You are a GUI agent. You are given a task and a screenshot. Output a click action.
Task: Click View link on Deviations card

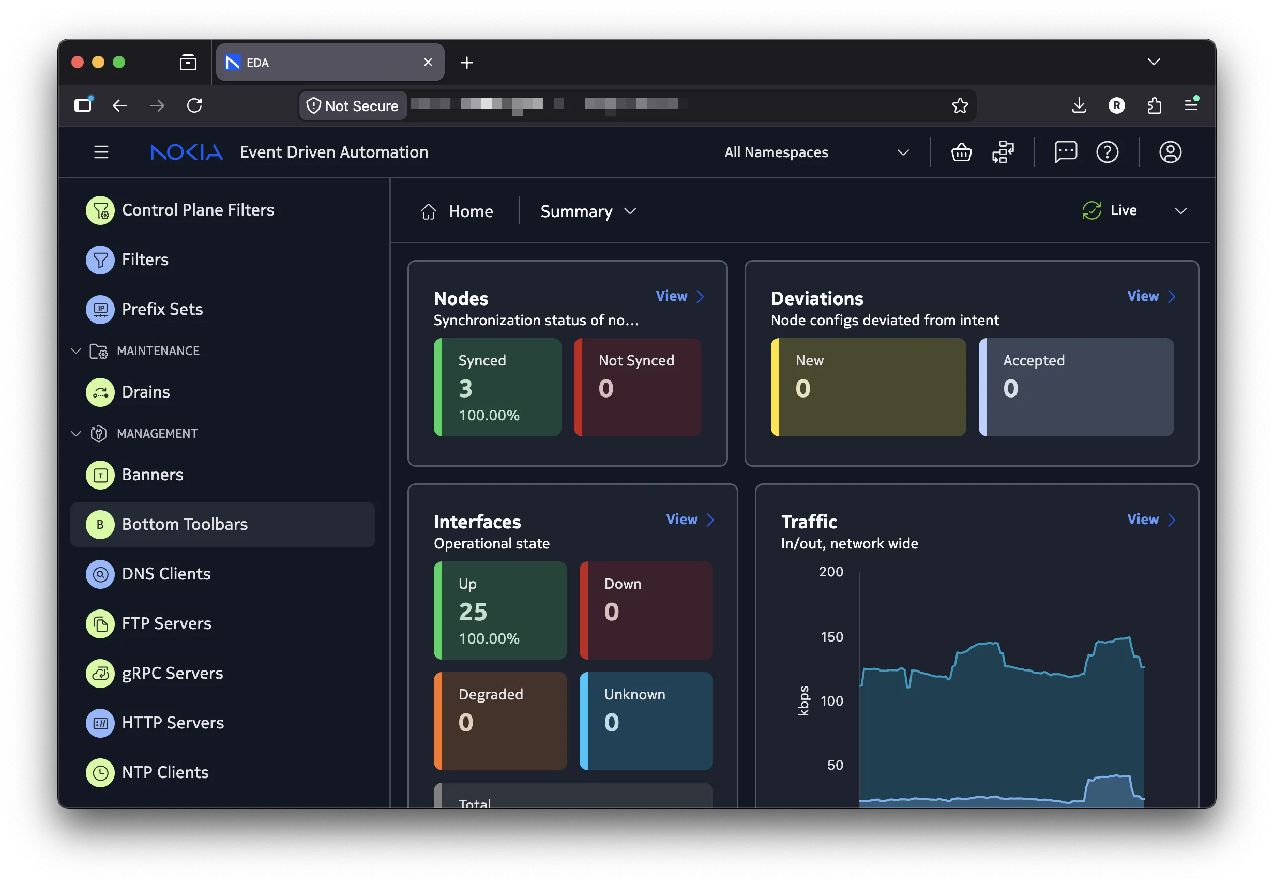(1151, 296)
